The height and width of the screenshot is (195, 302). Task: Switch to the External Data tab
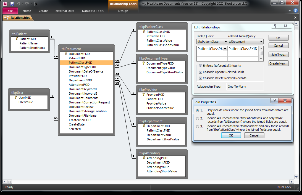click(x=65, y=11)
